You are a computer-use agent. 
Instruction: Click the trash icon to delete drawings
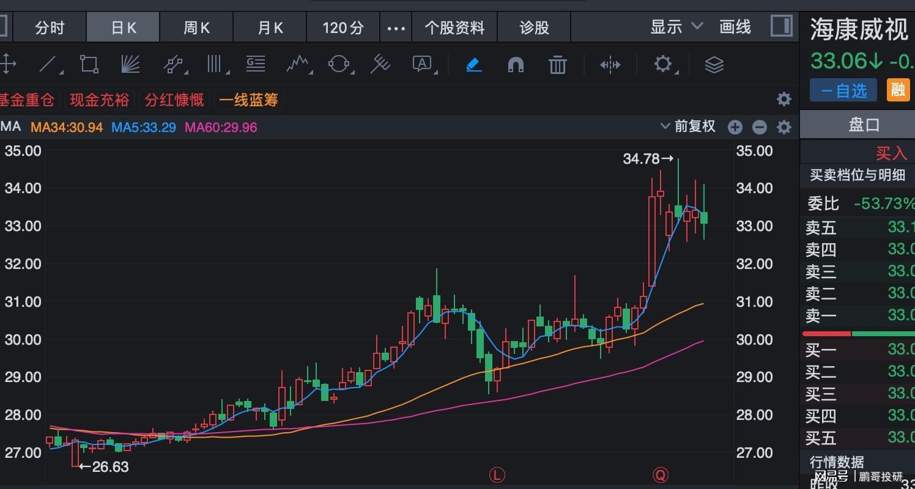click(x=557, y=64)
